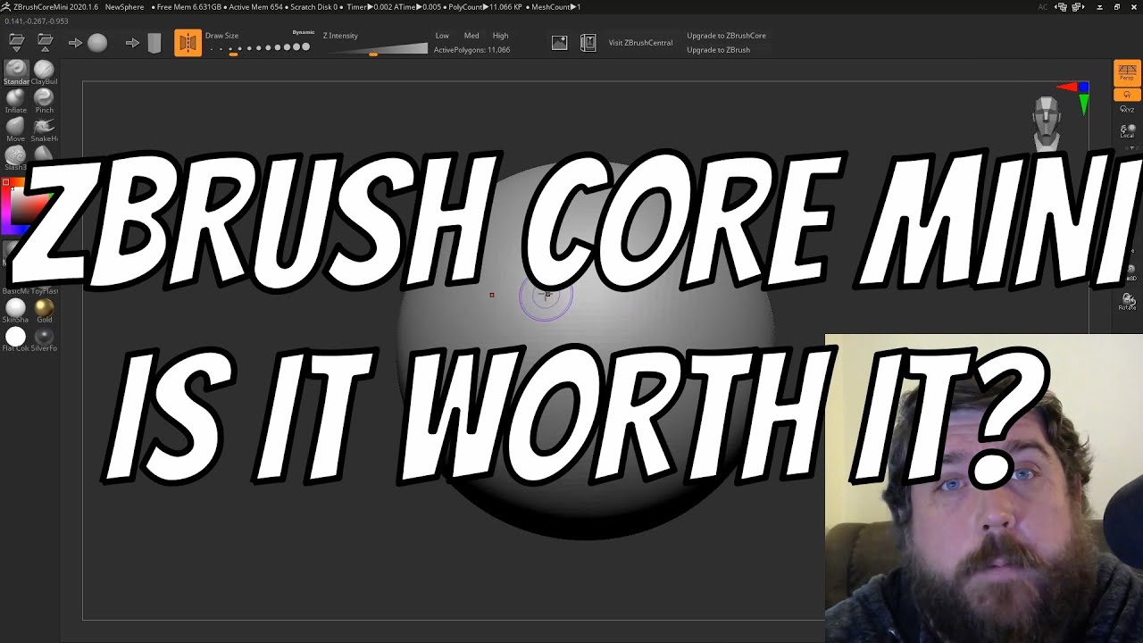This screenshot has height=643, width=1143.
Task: Toggle the orange Symmetry button
Action: (x=188, y=42)
